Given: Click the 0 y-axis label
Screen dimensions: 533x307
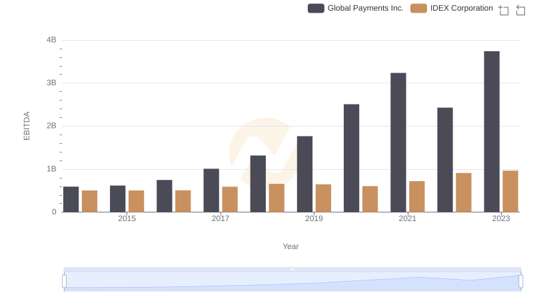Looking at the screenshot, I should pos(54,212).
